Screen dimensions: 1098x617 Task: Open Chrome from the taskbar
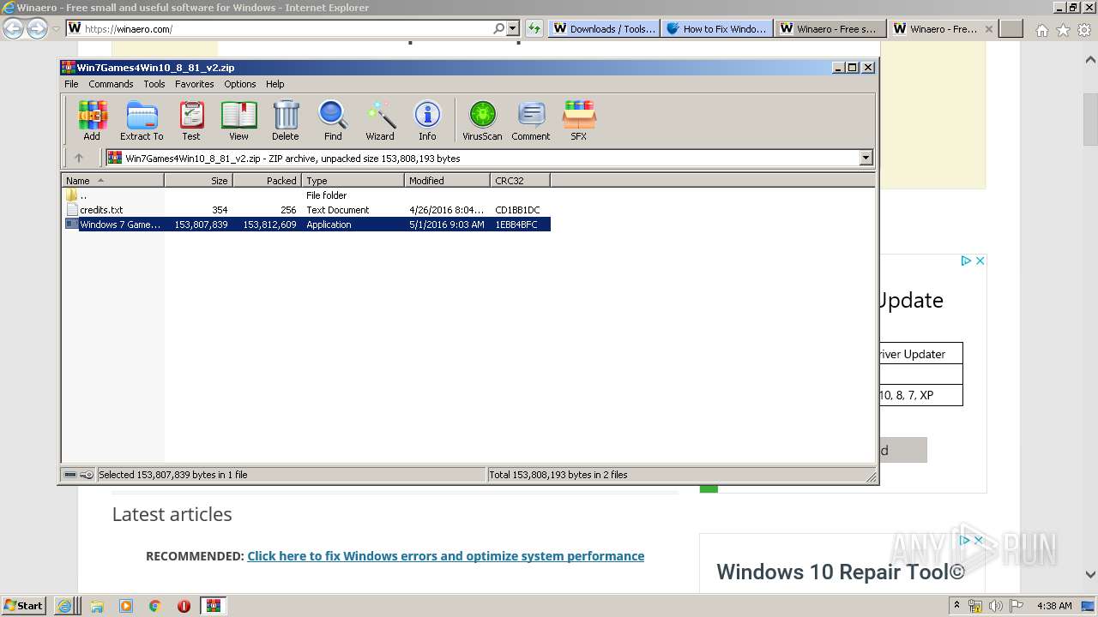(x=154, y=606)
